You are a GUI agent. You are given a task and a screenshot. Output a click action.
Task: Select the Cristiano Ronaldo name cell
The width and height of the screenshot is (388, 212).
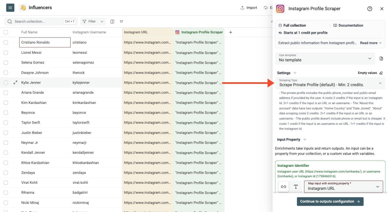click(45, 42)
